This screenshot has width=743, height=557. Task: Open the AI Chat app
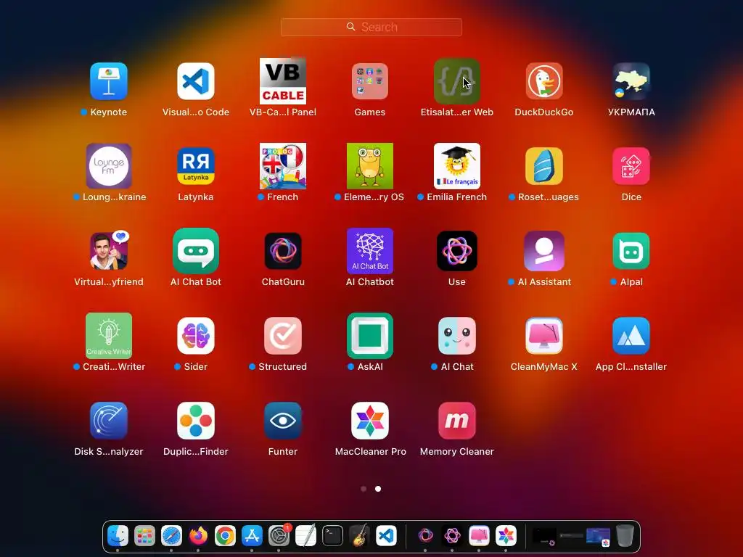457,336
